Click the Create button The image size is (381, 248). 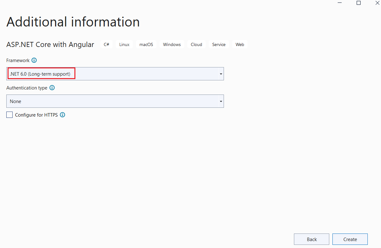pyautogui.click(x=350, y=239)
